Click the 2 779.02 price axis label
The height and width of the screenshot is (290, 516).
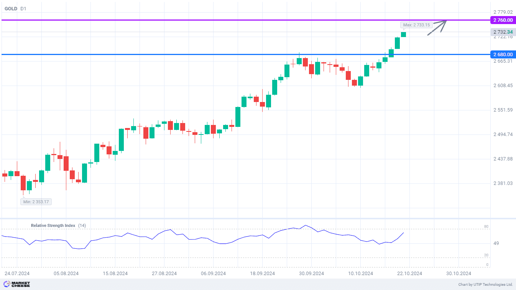pyautogui.click(x=503, y=12)
